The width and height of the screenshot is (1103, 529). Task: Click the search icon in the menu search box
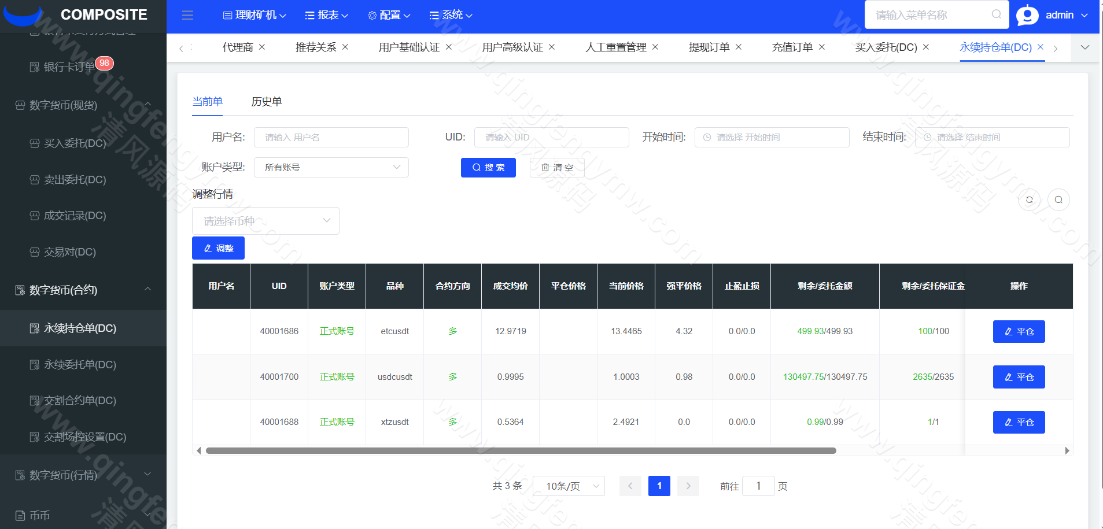click(x=997, y=14)
